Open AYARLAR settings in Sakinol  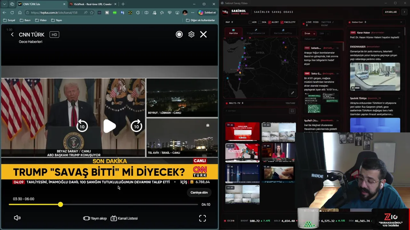(391, 12)
